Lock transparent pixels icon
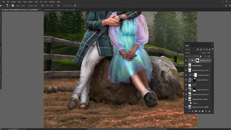The width and height of the screenshot is (231, 130). tap(190, 56)
